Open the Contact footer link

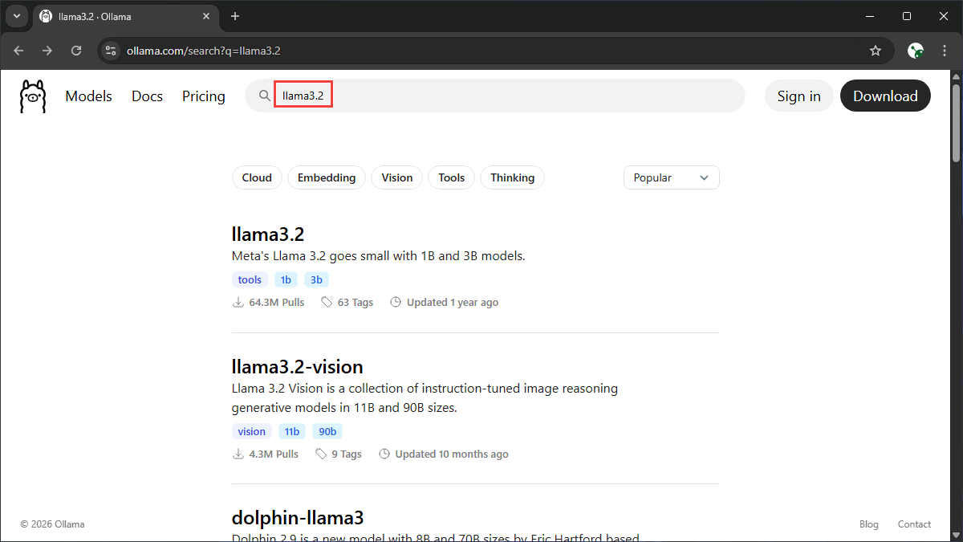pos(915,524)
